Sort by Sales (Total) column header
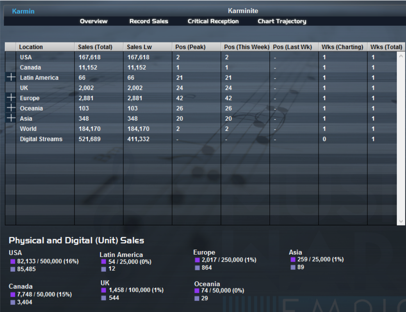The image size is (406, 312). pos(99,47)
